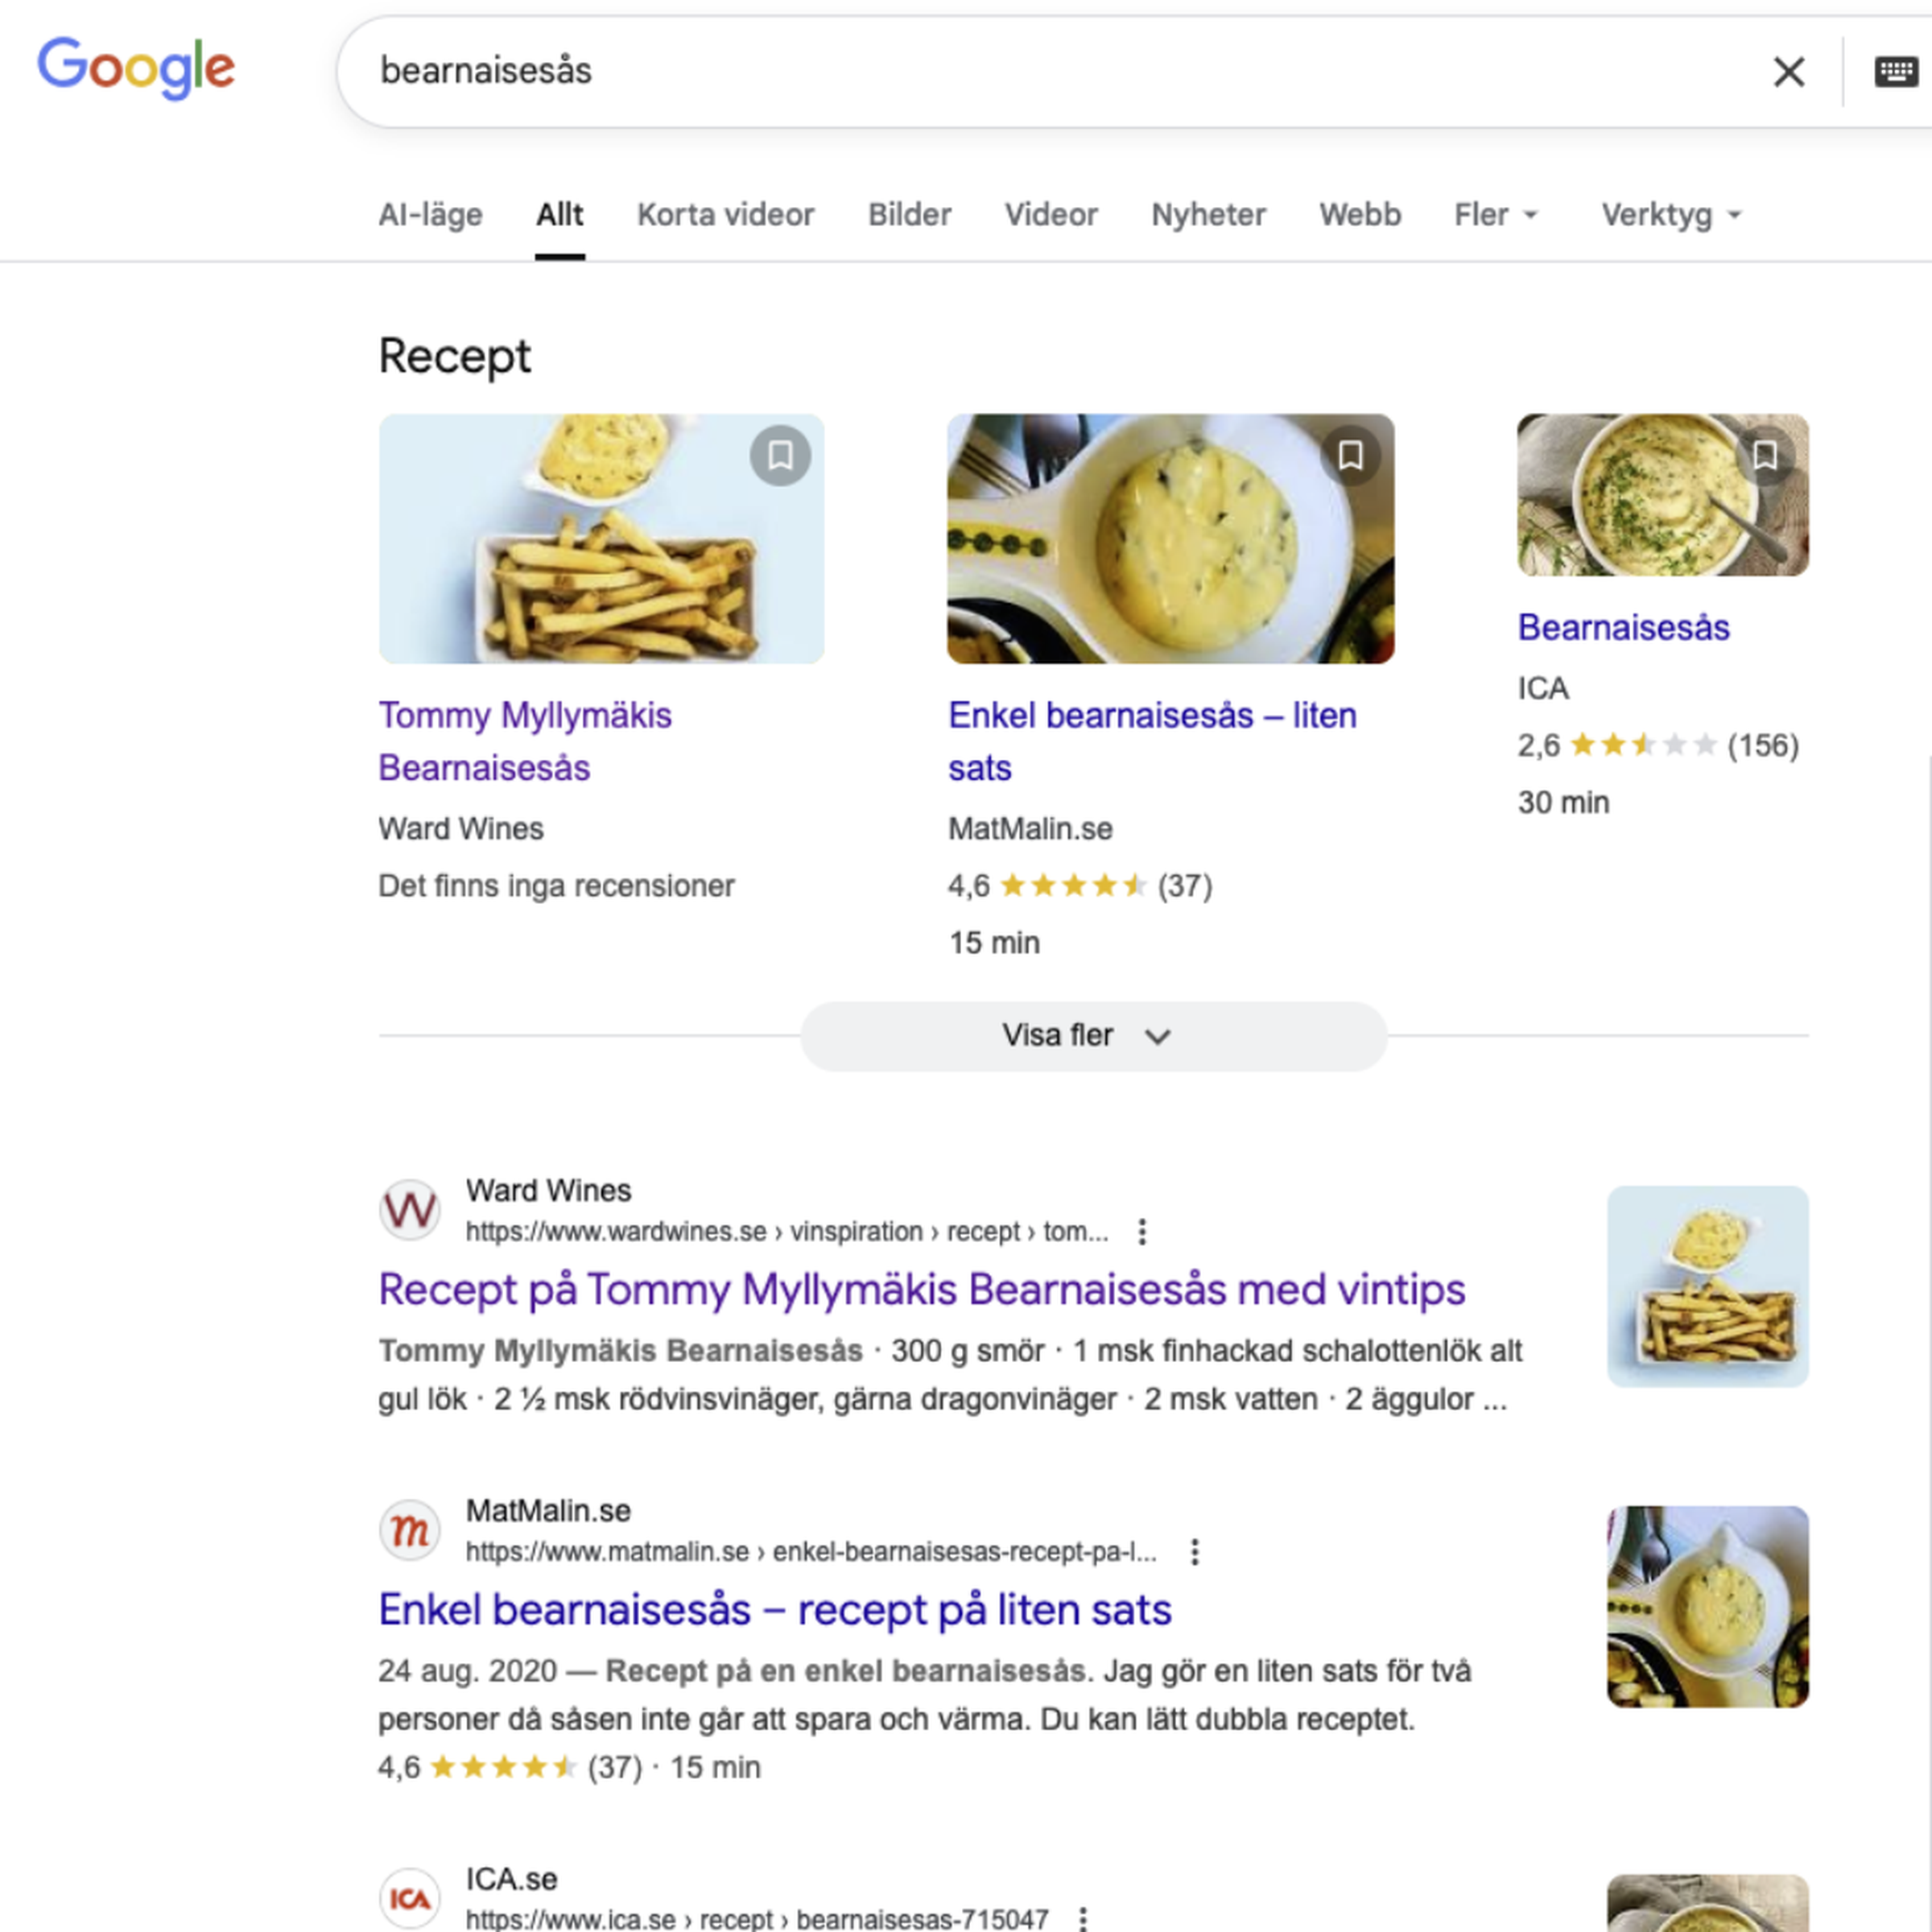Open the Fler dropdown menu
The width and height of the screenshot is (1932, 1932).
(1495, 215)
